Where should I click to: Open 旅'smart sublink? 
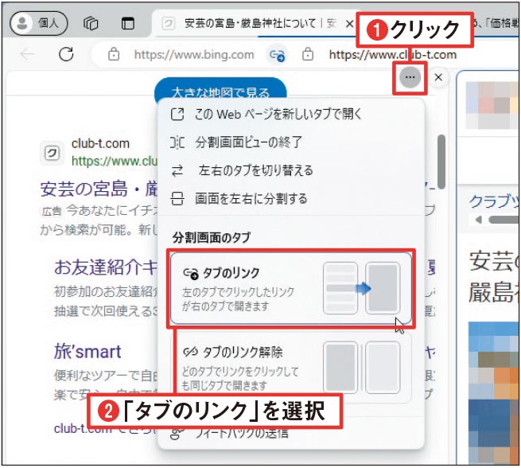[x=87, y=352]
